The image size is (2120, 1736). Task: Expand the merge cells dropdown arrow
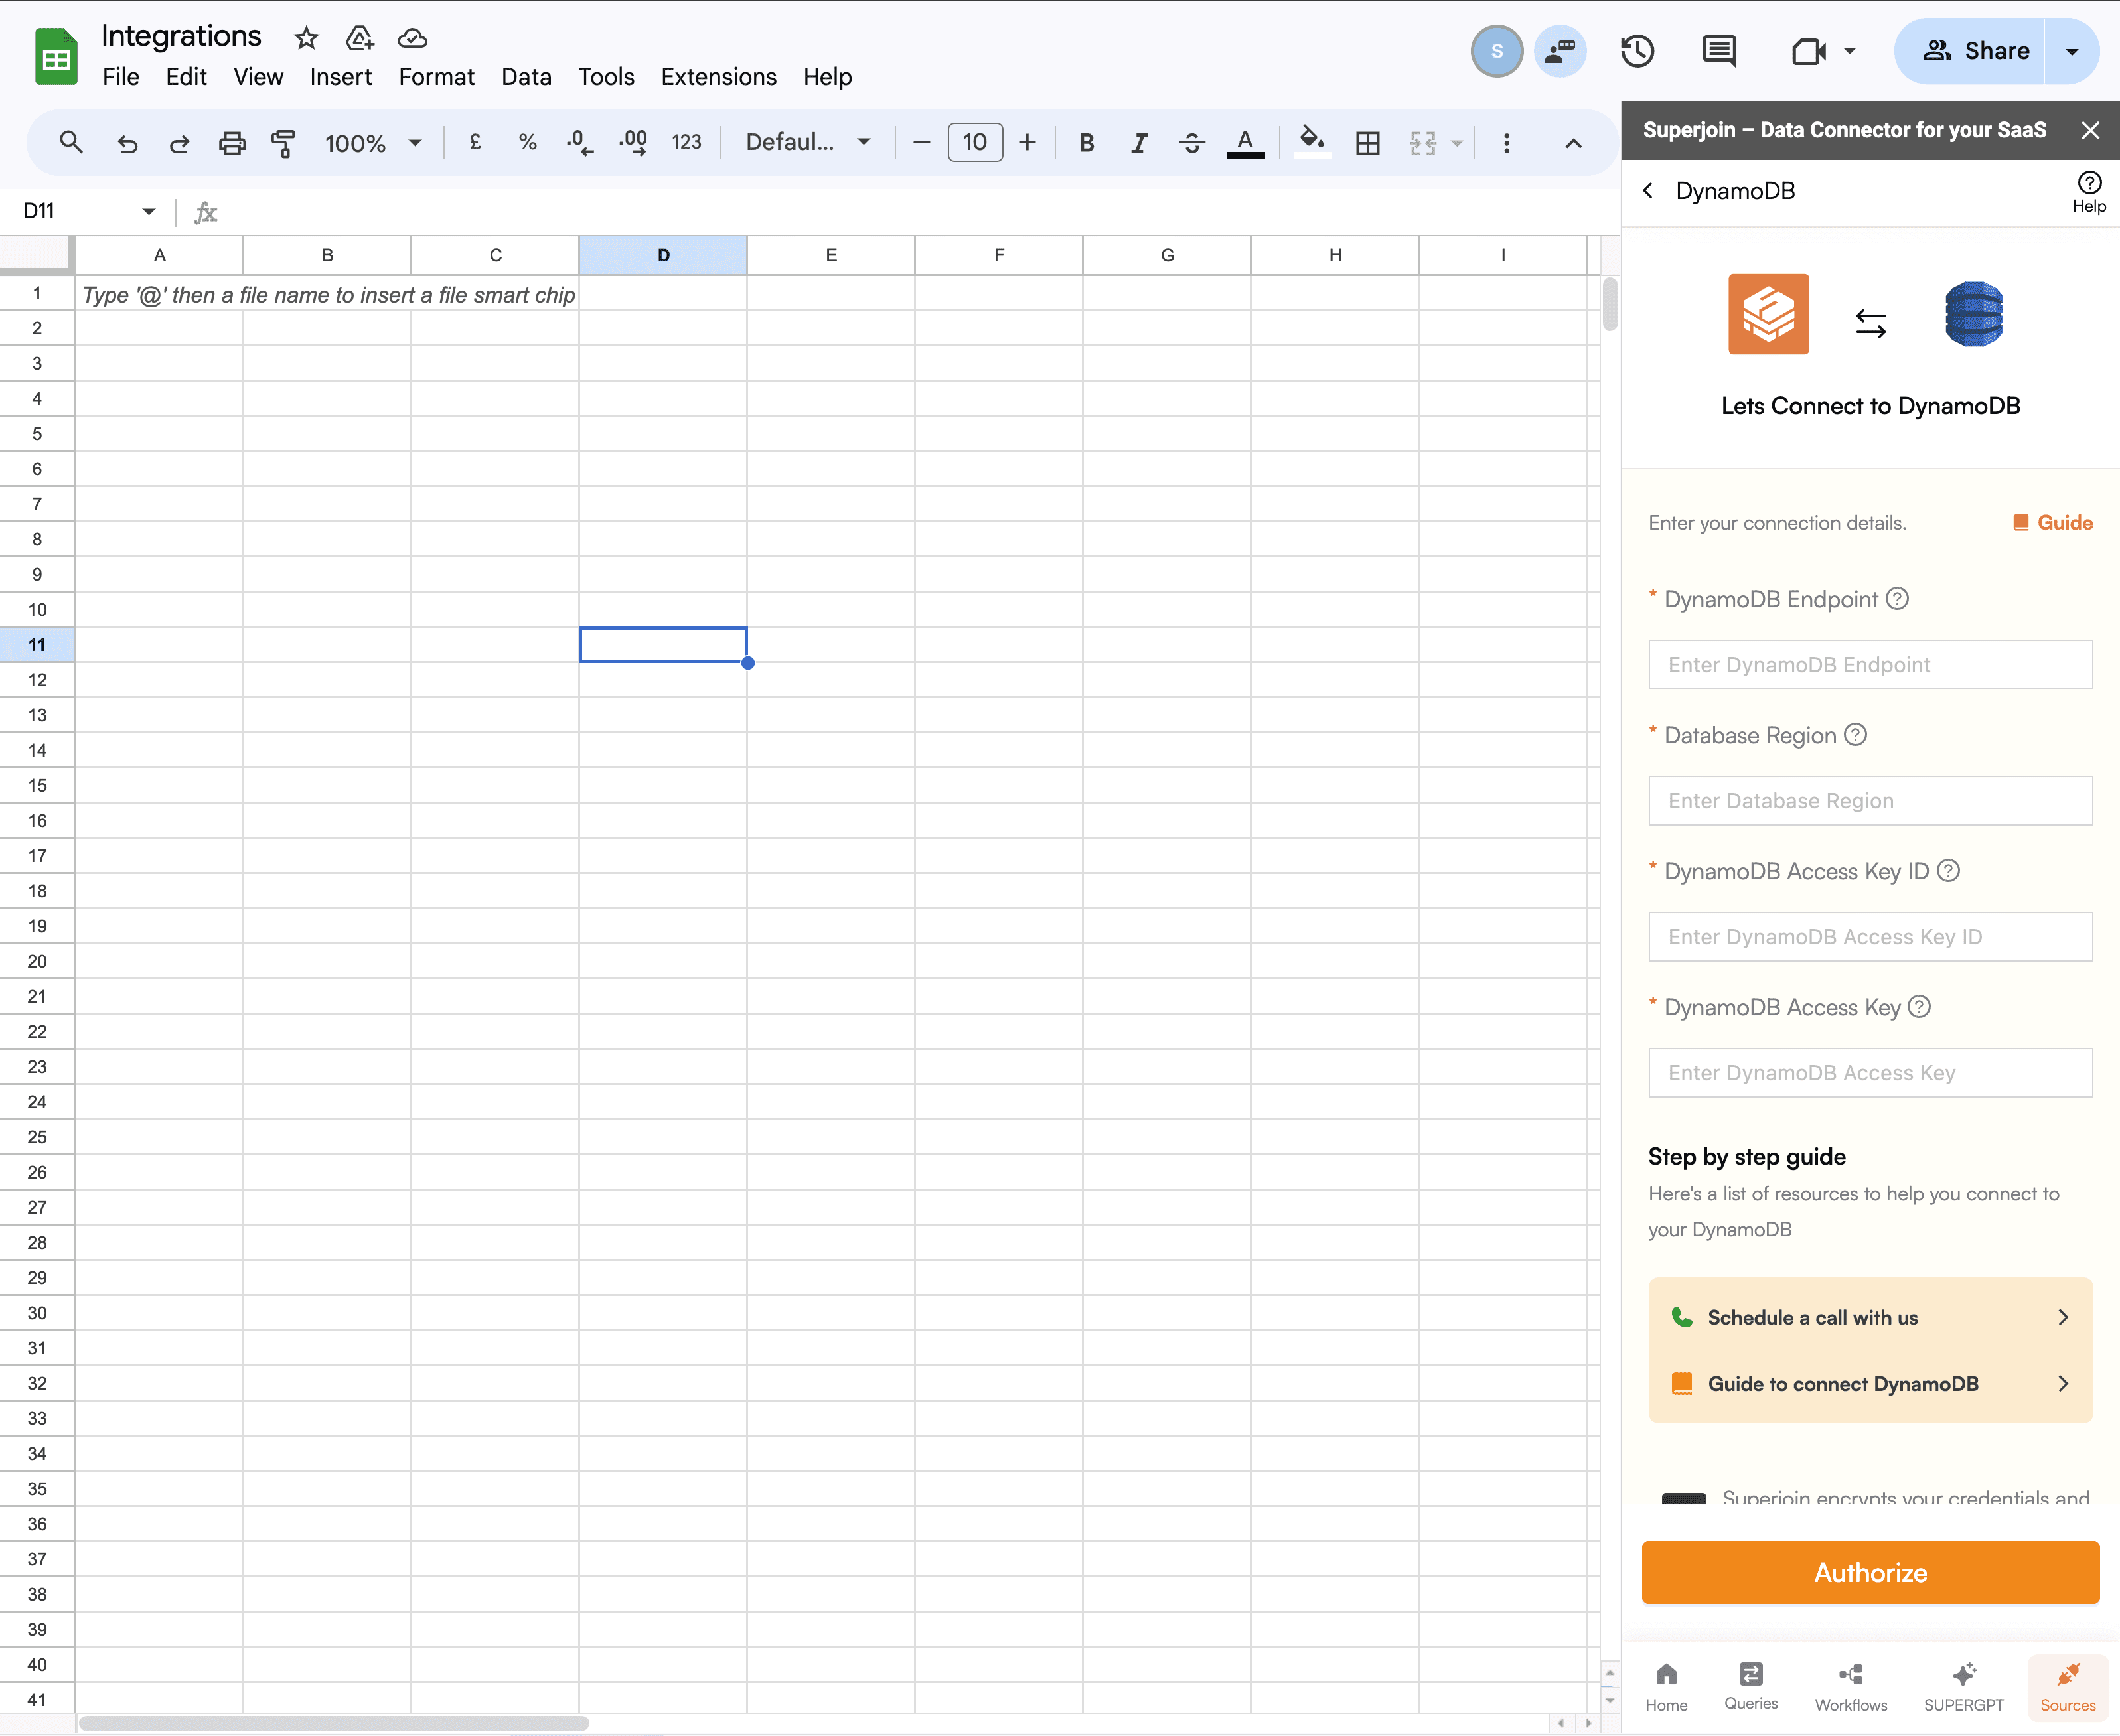[1457, 143]
